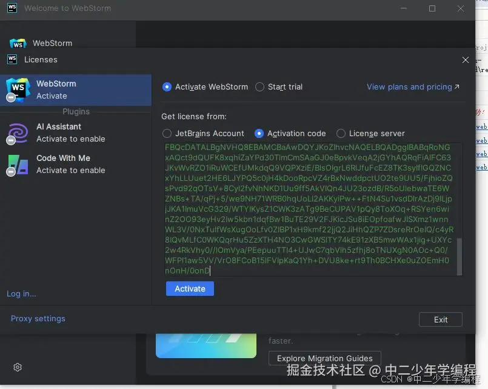Select WebStorm Activate in the sidebar
The height and width of the screenshot is (389, 488).
[x=76, y=88]
